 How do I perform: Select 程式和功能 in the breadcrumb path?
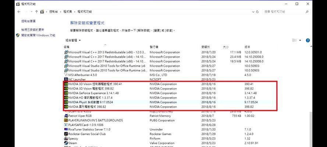click(85, 12)
